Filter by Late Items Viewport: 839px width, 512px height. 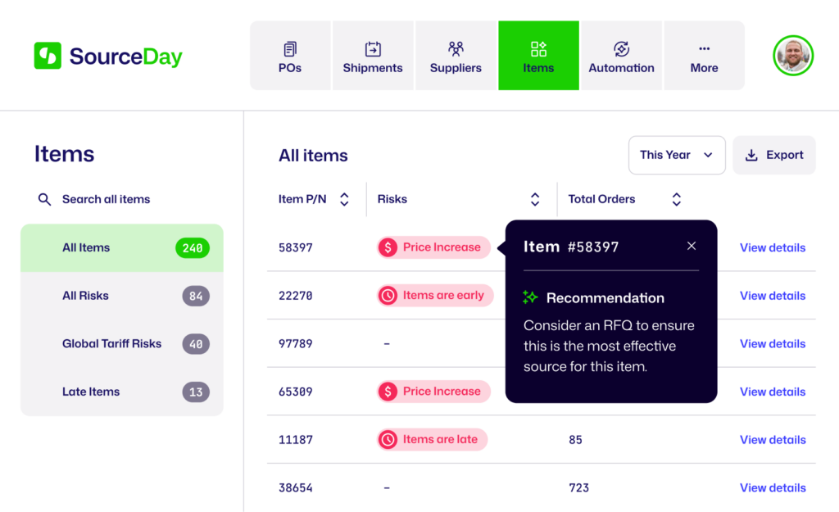pyautogui.click(x=121, y=392)
